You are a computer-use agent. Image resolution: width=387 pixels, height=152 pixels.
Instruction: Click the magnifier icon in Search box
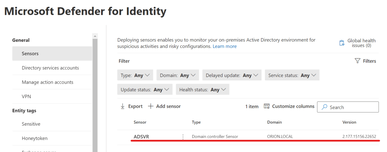pos(324,107)
